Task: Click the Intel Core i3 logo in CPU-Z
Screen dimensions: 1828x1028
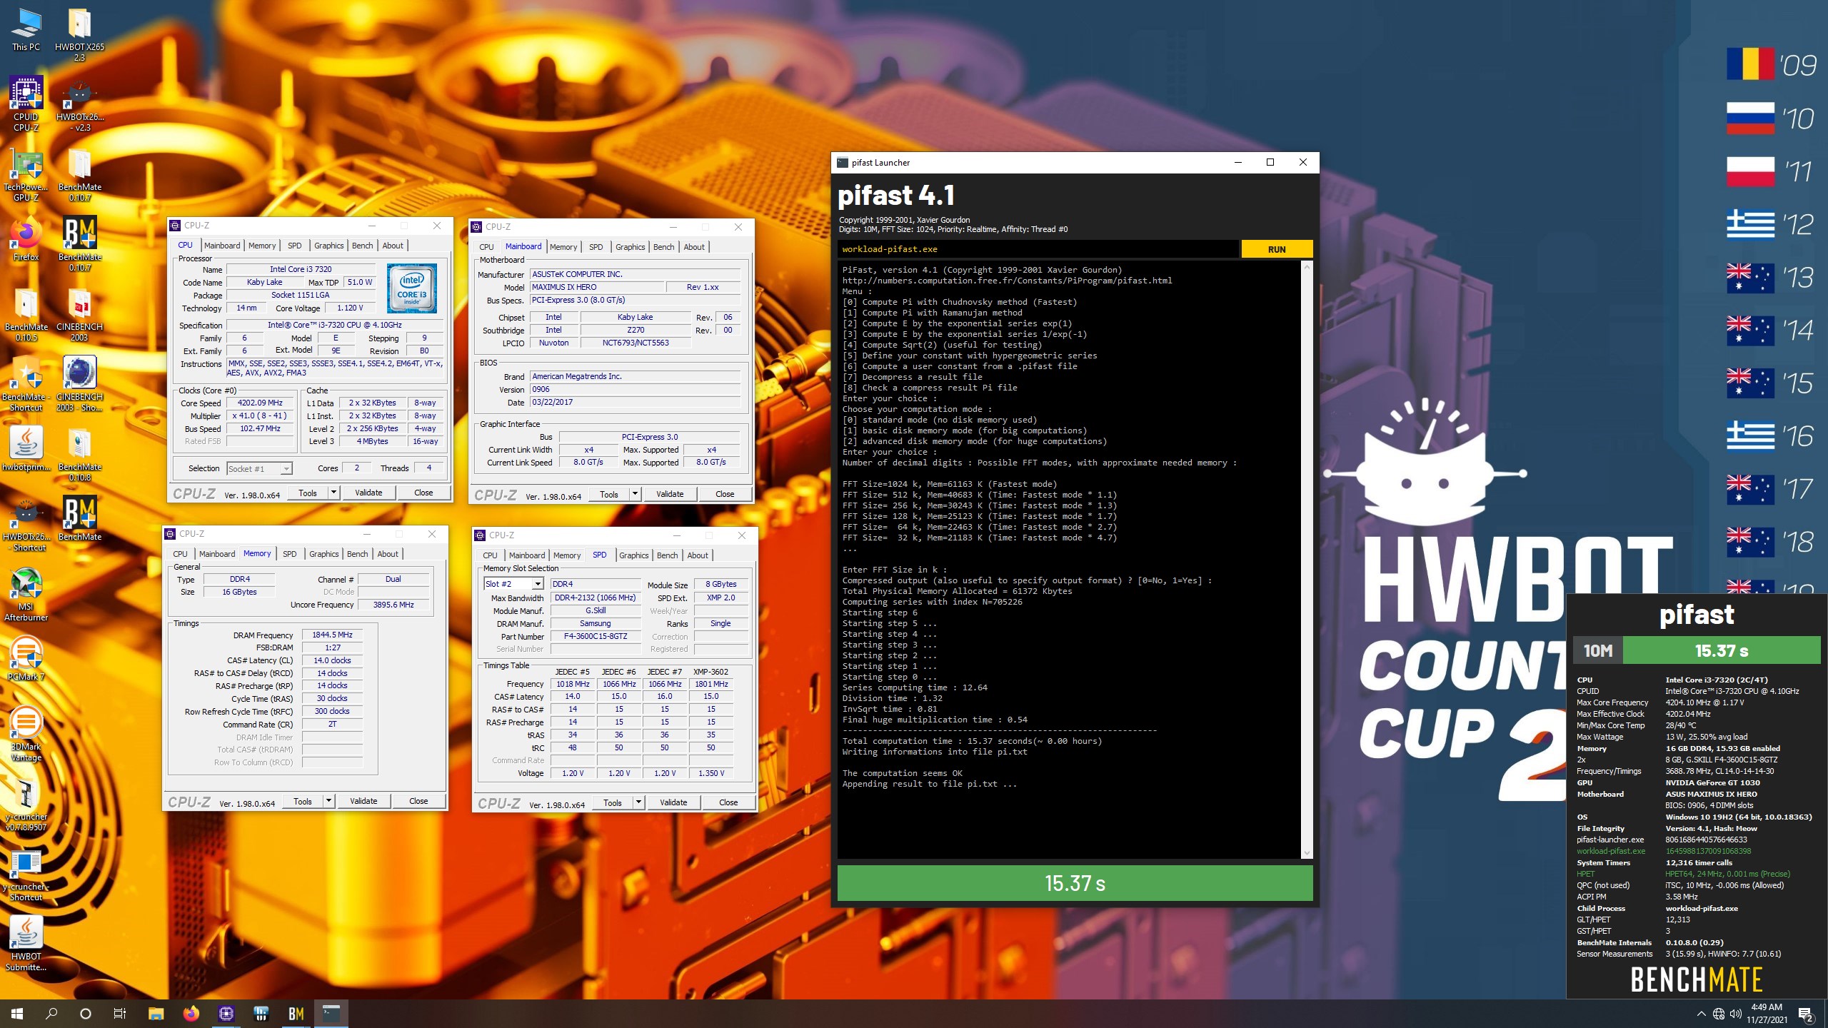Action: pyautogui.click(x=412, y=288)
